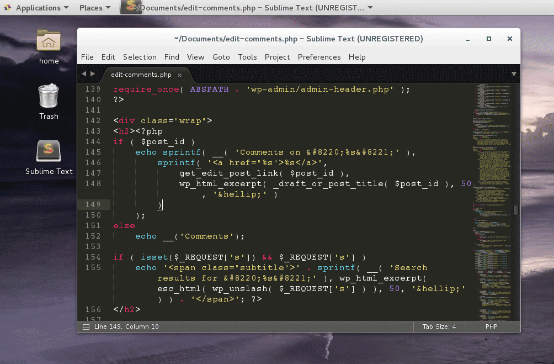The height and width of the screenshot is (364, 554).
Task: Click the ABSPATH constant
Action: coord(210,89)
